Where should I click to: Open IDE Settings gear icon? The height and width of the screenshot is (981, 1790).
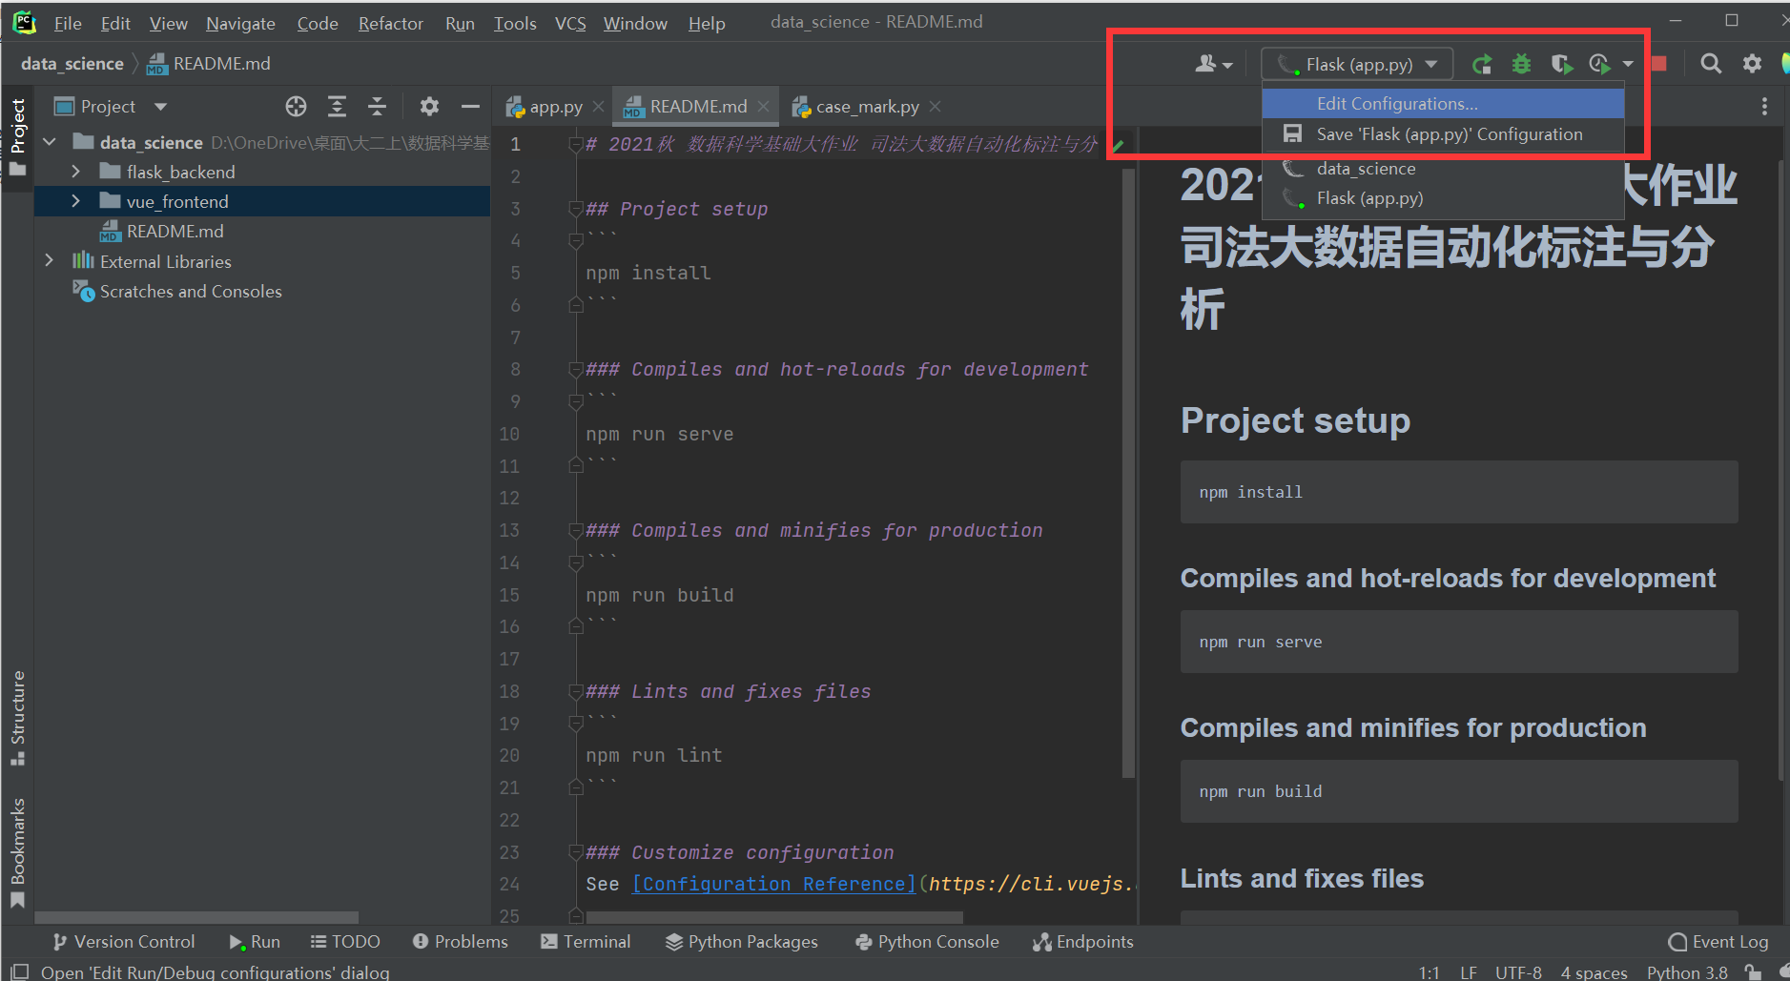coord(1751,64)
